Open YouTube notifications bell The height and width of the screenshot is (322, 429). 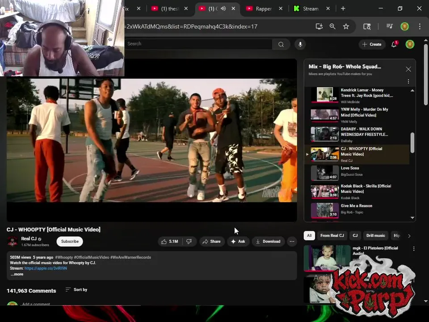click(x=394, y=44)
